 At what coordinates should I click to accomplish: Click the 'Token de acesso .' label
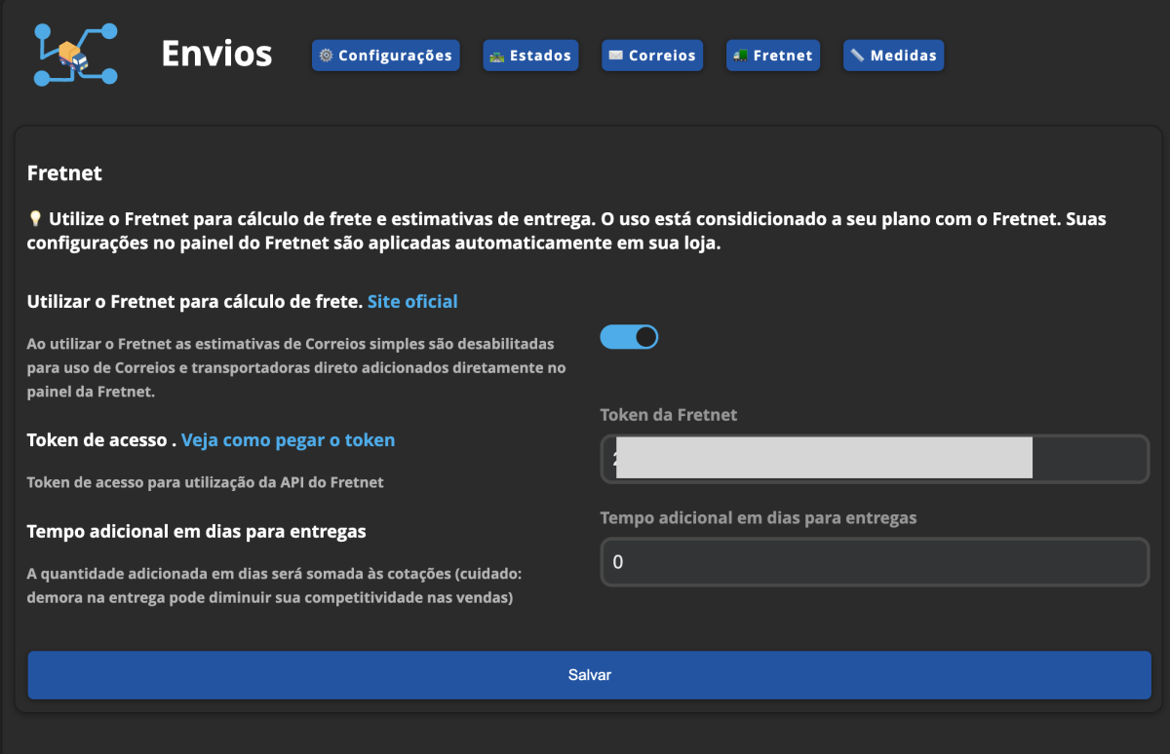tap(101, 440)
